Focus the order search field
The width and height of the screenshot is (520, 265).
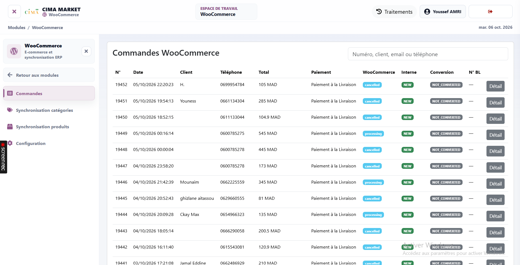(428, 54)
